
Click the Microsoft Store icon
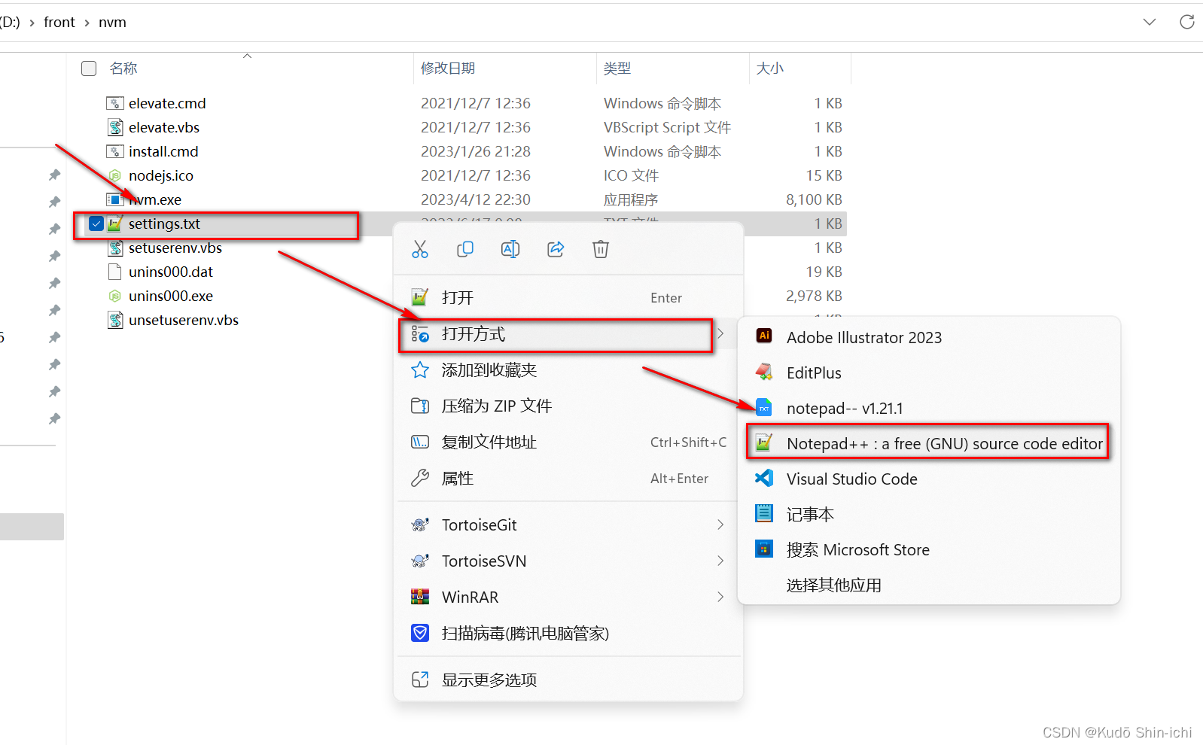[764, 549]
